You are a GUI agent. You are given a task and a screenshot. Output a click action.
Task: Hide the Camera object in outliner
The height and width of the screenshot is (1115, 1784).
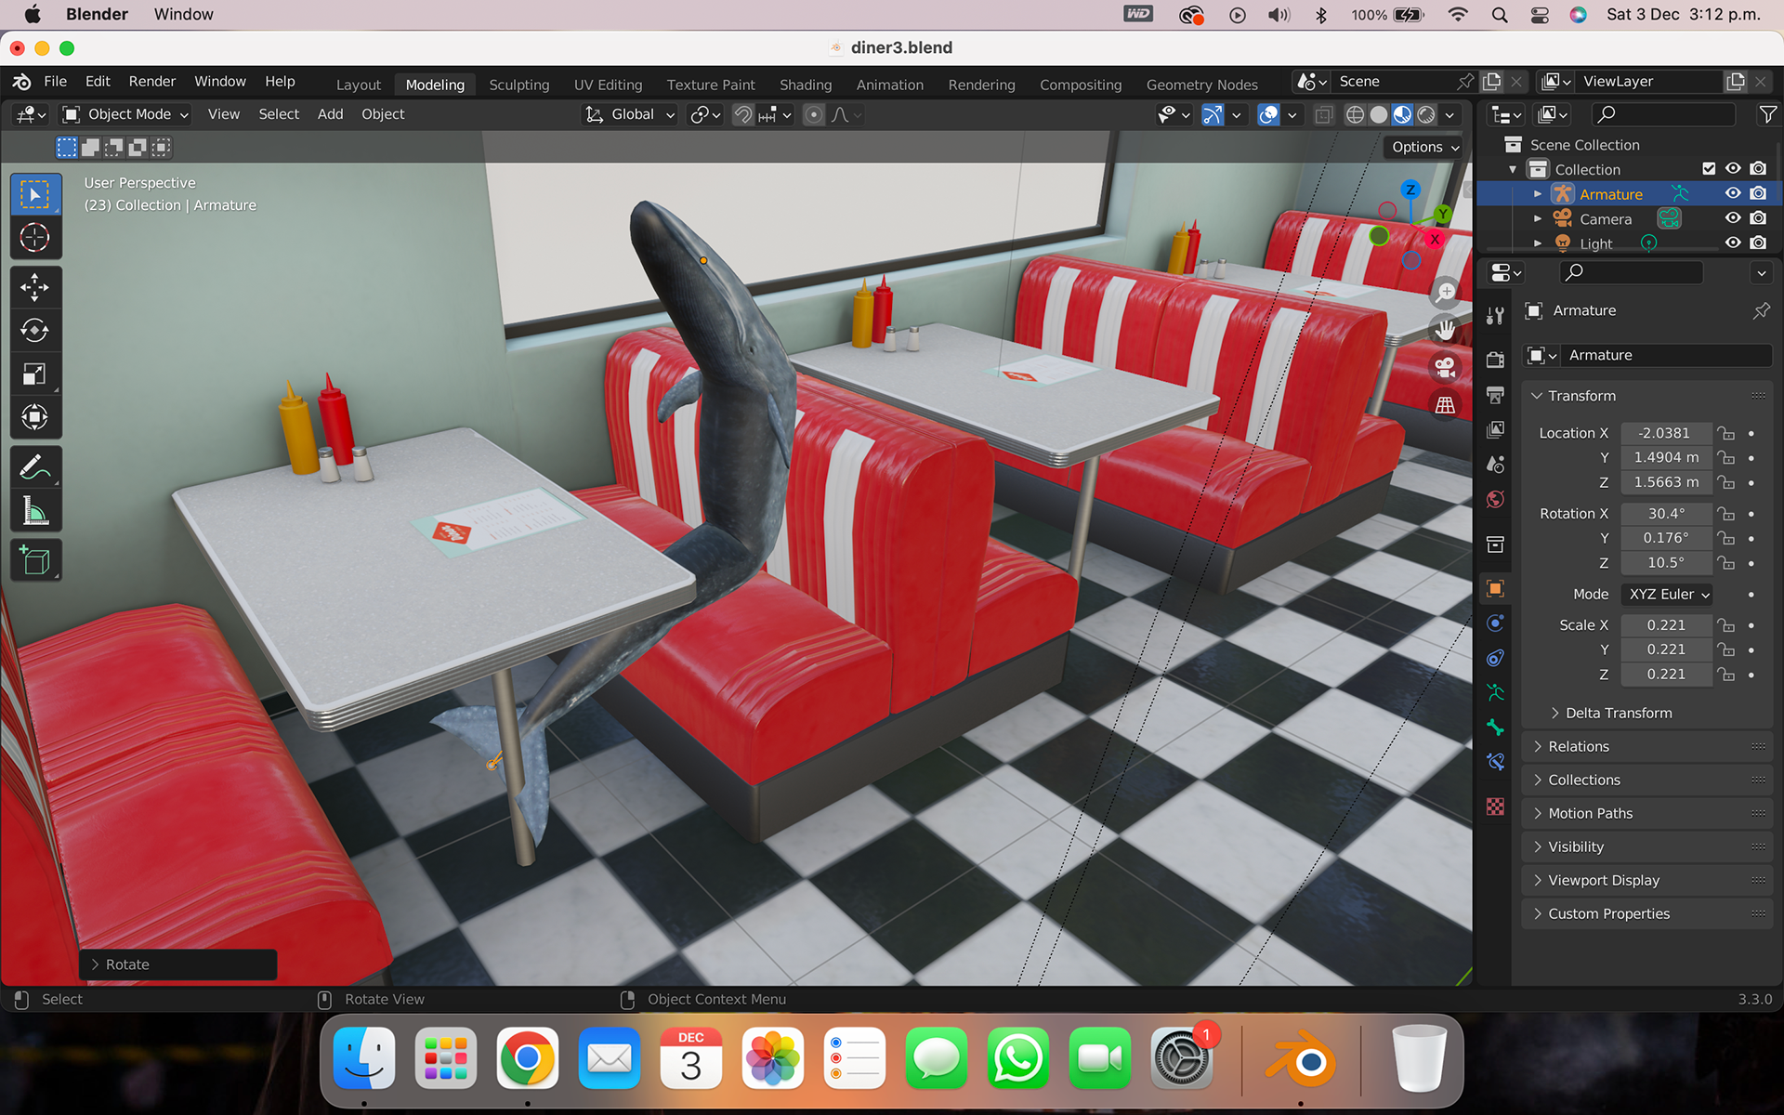1733,218
